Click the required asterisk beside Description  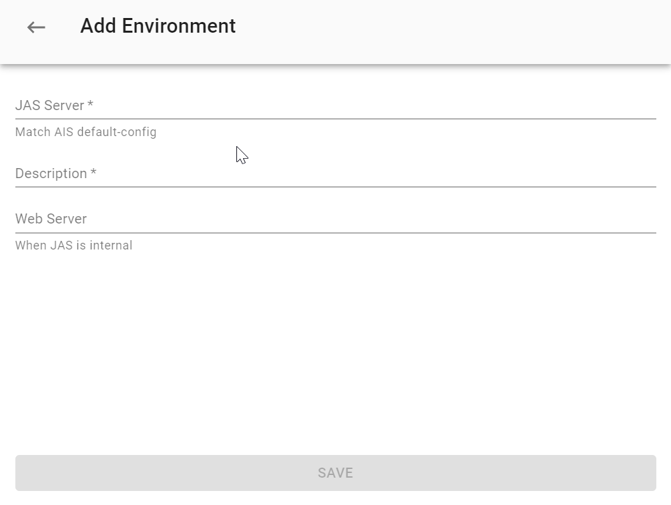93,173
